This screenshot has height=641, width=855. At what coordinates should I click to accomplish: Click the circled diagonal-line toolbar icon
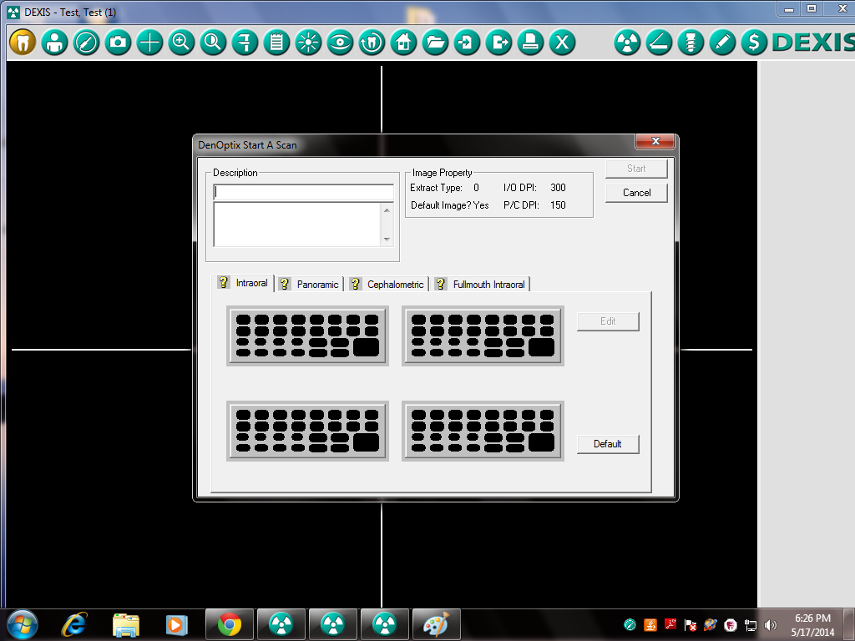click(x=86, y=42)
